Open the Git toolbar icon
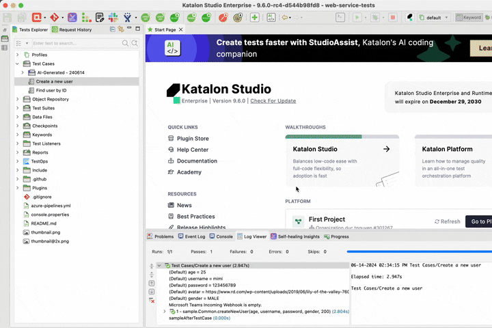 click(x=54, y=17)
